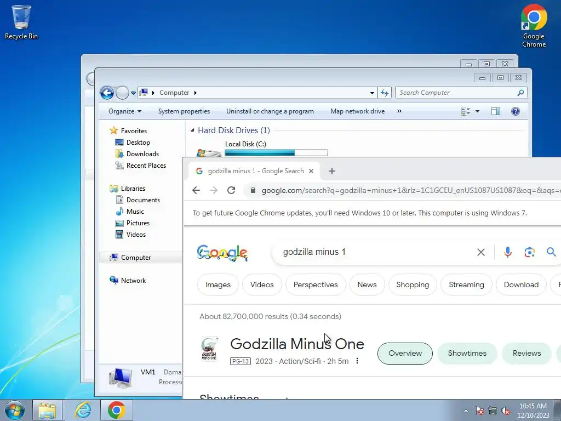This screenshot has width=561, height=421.
Task: Close the godzilla minus 1 tab
Action: click(x=311, y=171)
